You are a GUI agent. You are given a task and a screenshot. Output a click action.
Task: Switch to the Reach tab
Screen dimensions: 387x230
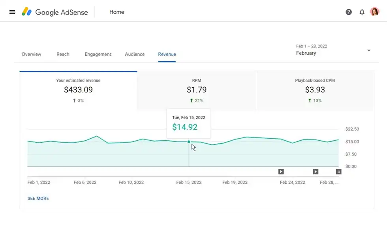[x=63, y=54]
